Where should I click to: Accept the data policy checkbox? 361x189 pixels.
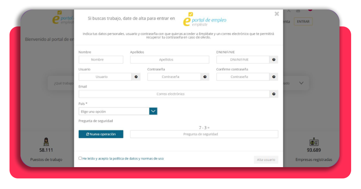click(x=80, y=158)
